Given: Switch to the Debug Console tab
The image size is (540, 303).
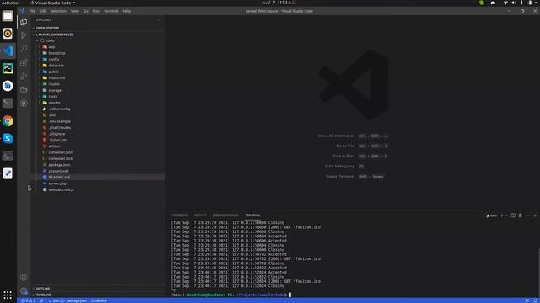Looking at the screenshot, I should 225,215.
